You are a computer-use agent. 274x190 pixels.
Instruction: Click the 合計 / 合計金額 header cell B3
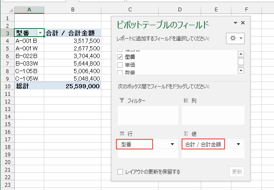73,33
